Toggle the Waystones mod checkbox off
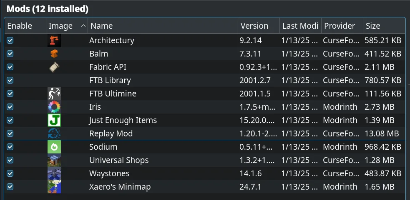Viewport: 410px width, 200px height. tap(10, 173)
